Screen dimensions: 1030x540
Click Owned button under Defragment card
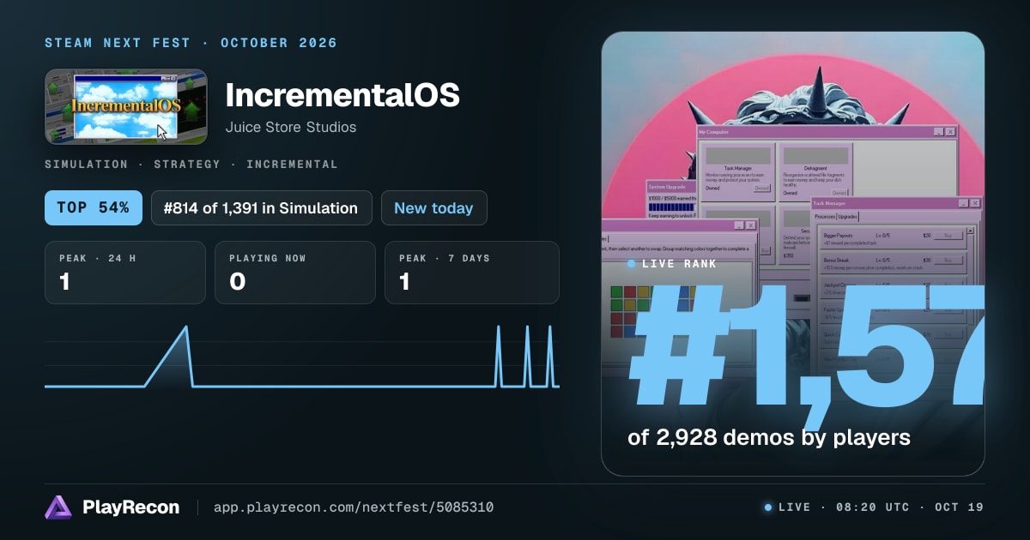(x=839, y=193)
